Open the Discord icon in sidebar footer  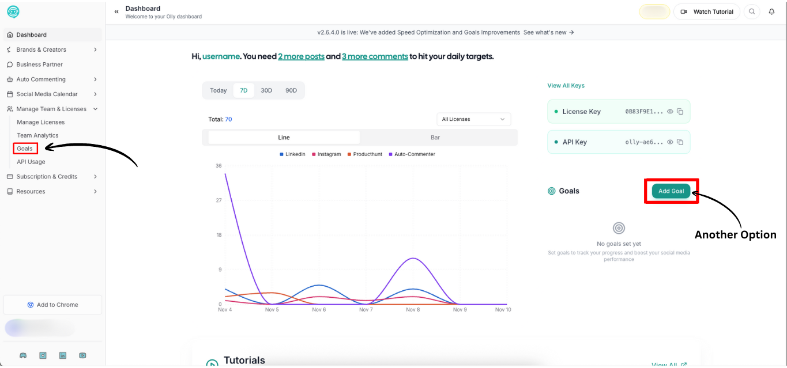(23, 355)
